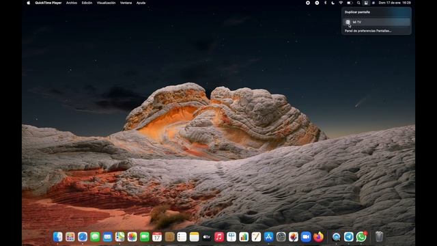Launch Apple TV from the Dock
This screenshot has height=246, width=437.
206,237
